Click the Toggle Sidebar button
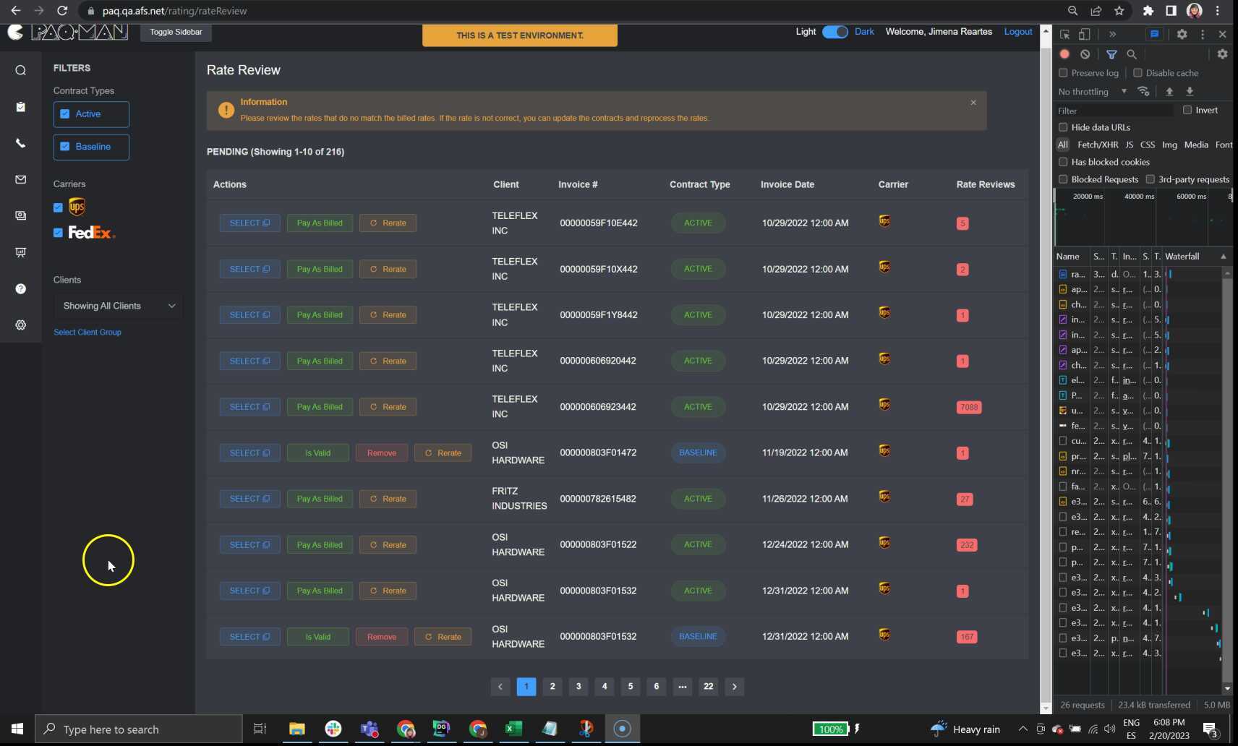The height and width of the screenshot is (746, 1238). point(176,32)
